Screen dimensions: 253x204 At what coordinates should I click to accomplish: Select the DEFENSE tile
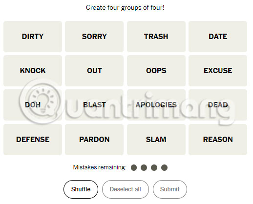(33, 140)
